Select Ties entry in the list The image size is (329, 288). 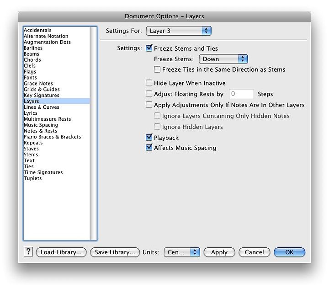click(x=57, y=166)
